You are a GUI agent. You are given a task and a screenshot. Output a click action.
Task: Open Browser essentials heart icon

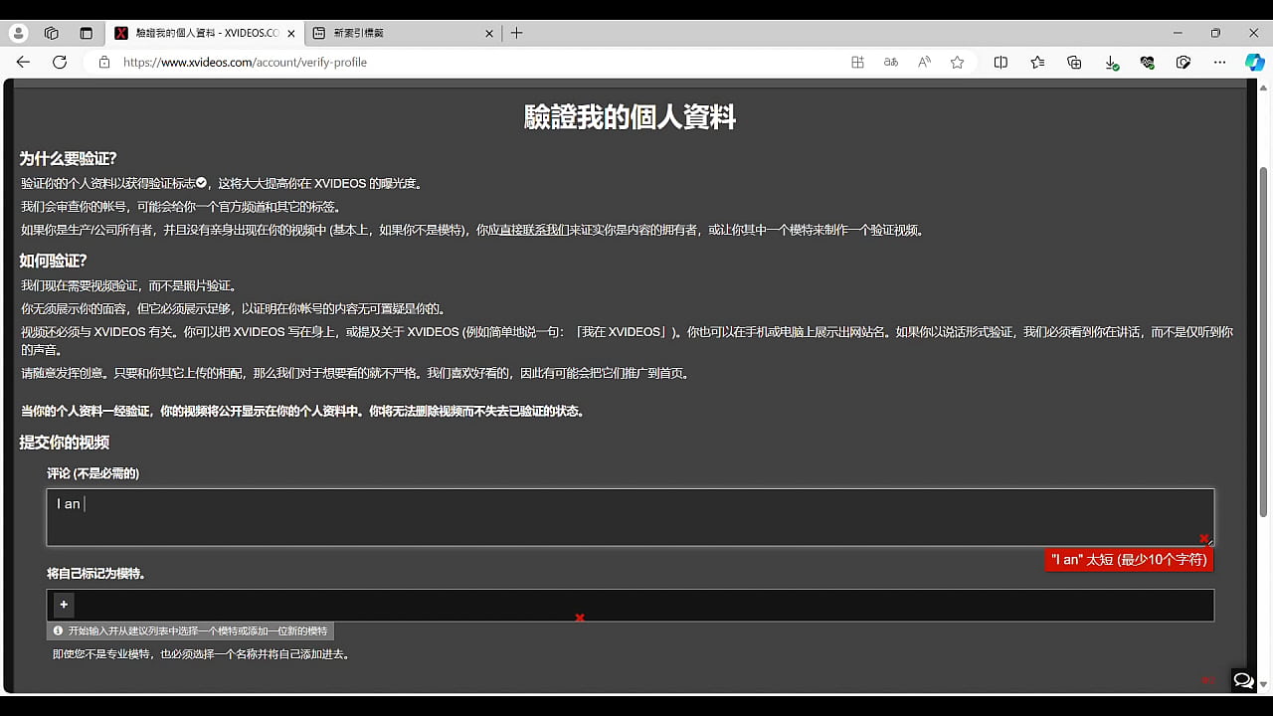pos(1147,62)
